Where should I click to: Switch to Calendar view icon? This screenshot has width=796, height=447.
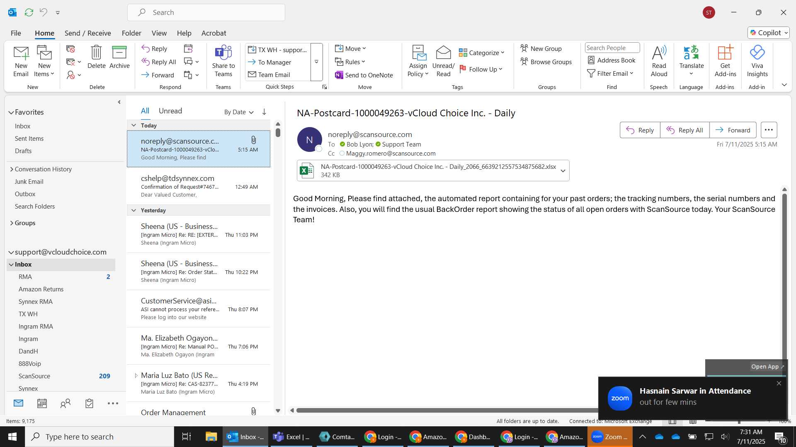42,404
